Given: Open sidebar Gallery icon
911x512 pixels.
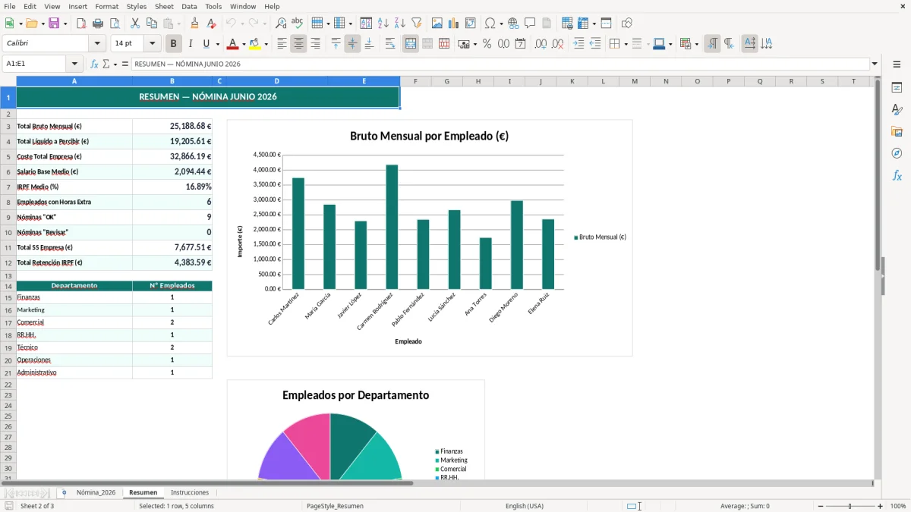Looking at the screenshot, I should click(x=897, y=131).
